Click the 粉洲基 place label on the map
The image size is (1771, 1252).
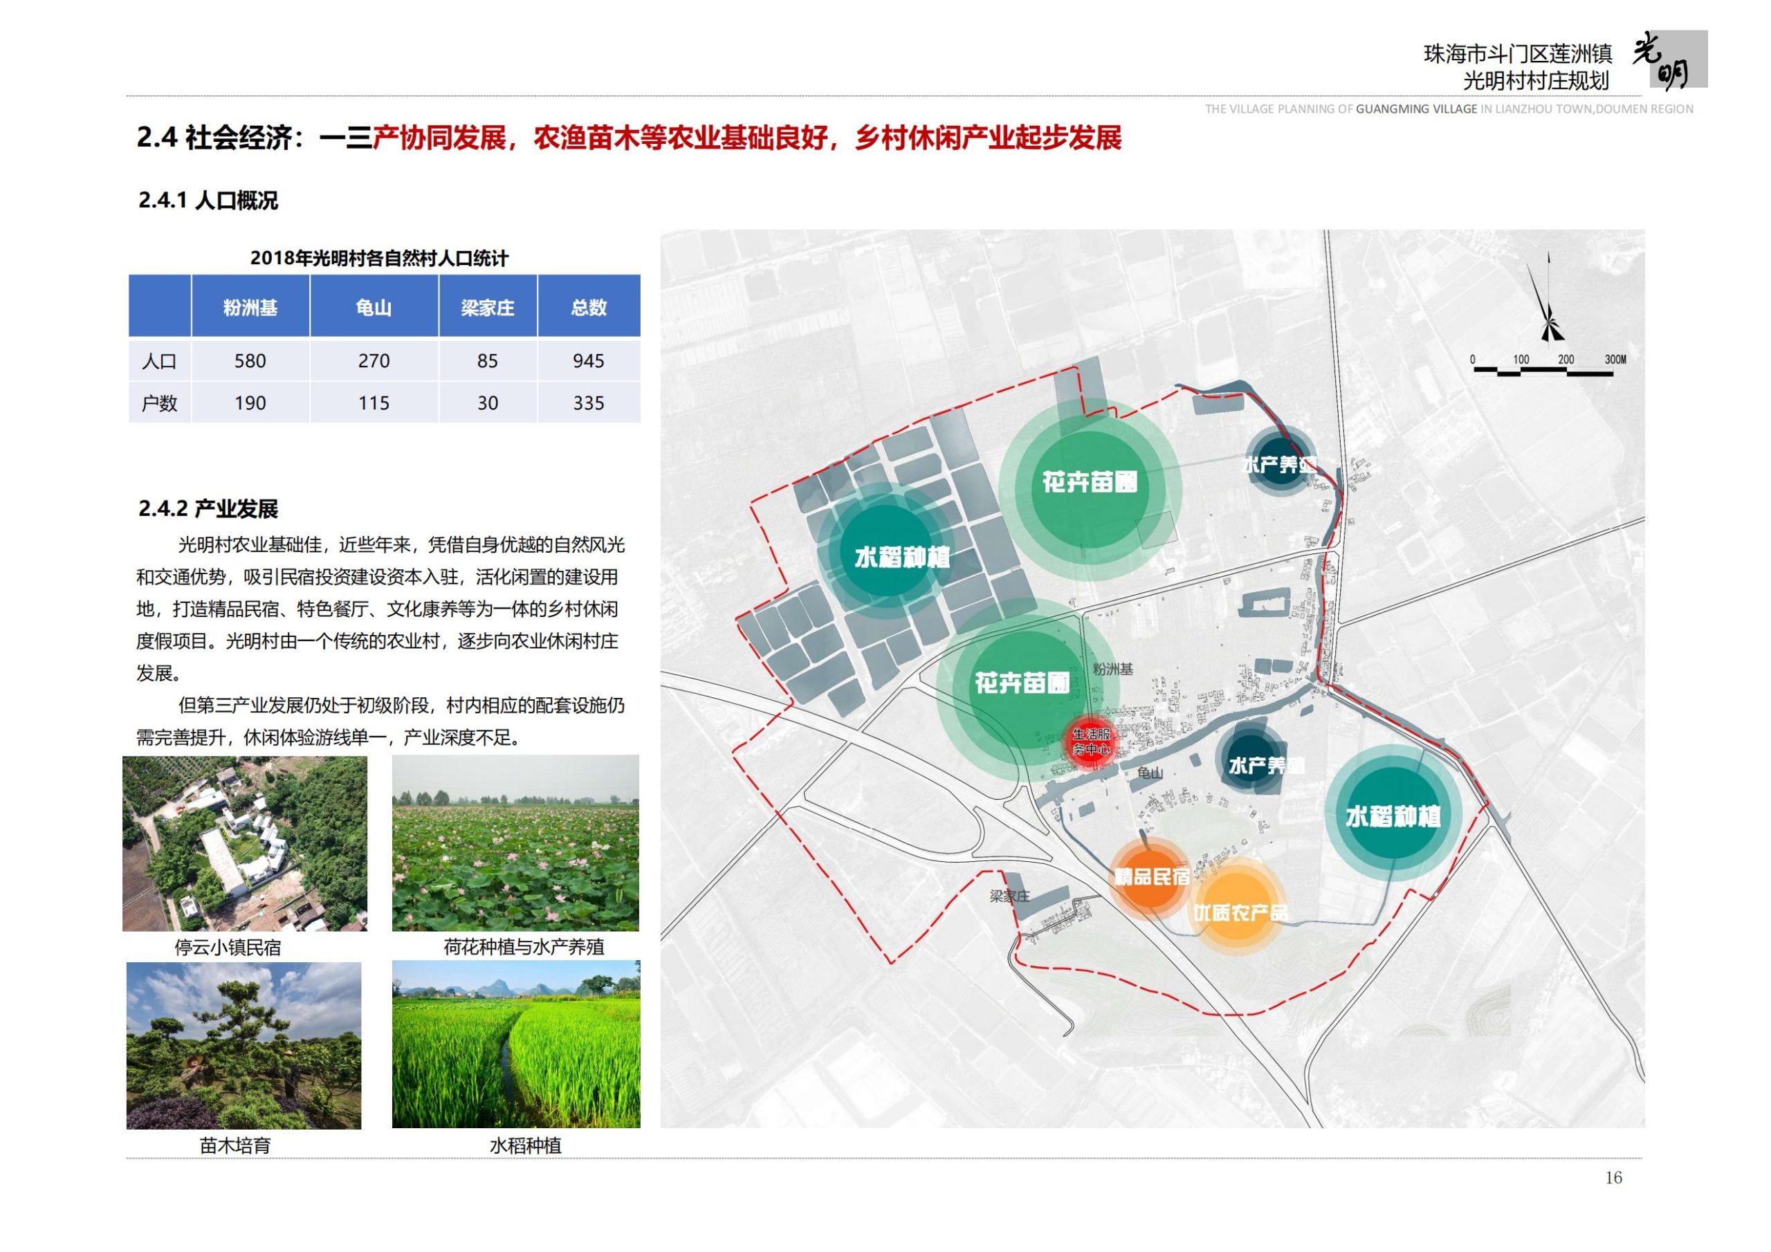pos(1113,669)
